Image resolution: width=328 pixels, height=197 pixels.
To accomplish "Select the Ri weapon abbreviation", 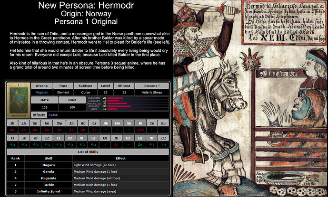I will [x=140, y=123].
